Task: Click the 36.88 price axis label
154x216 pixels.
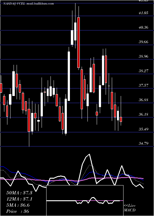Action: click(x=144, y=100)
